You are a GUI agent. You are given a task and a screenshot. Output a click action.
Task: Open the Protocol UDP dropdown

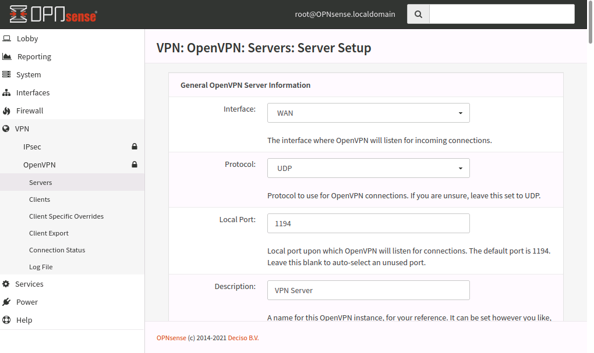[x=368, y=168]
